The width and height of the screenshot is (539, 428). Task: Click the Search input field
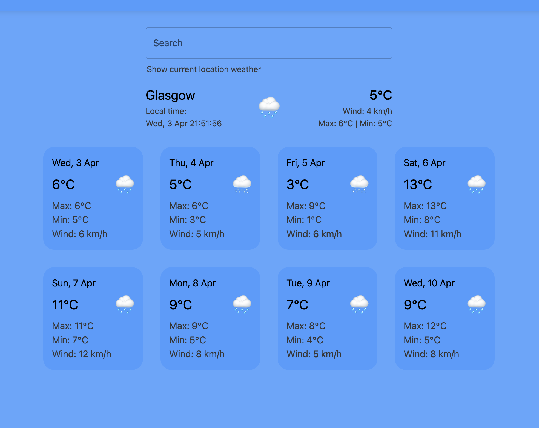(x=269, y=43)
